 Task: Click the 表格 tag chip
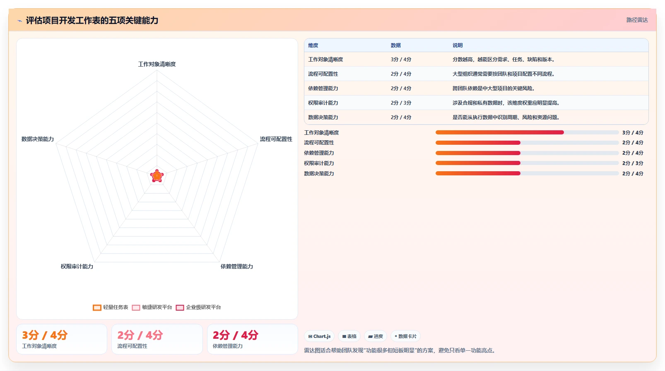coord(349,336)
